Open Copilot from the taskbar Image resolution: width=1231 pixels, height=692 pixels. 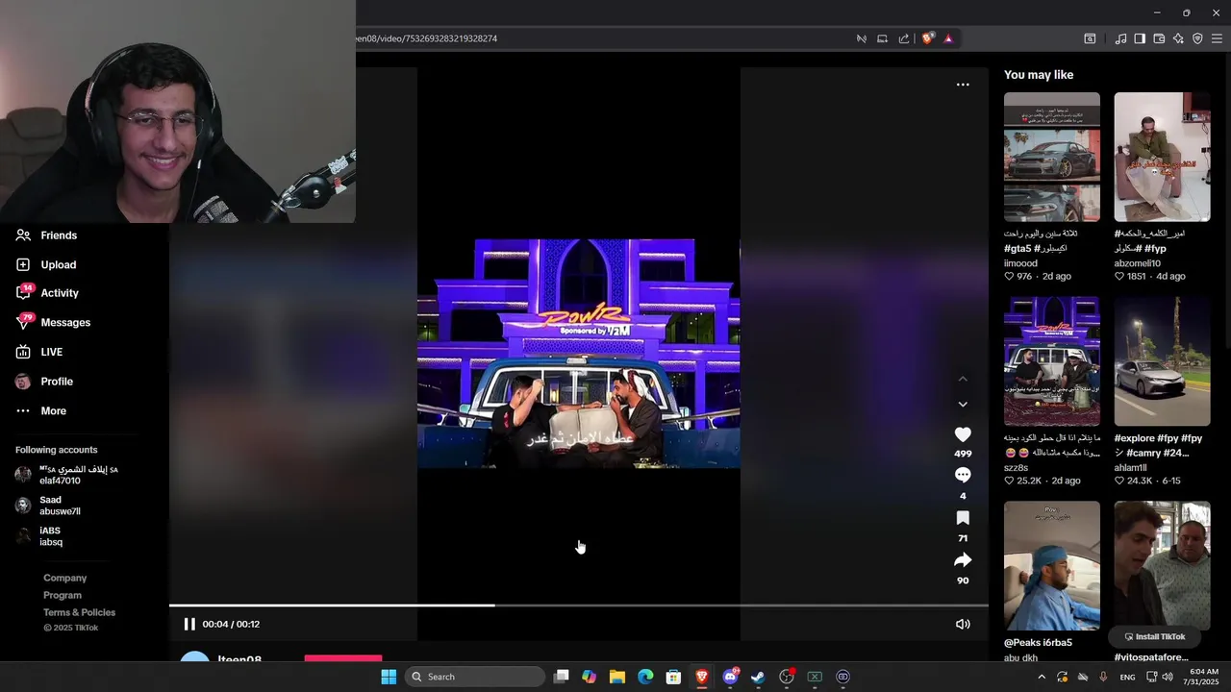[590, 677]
